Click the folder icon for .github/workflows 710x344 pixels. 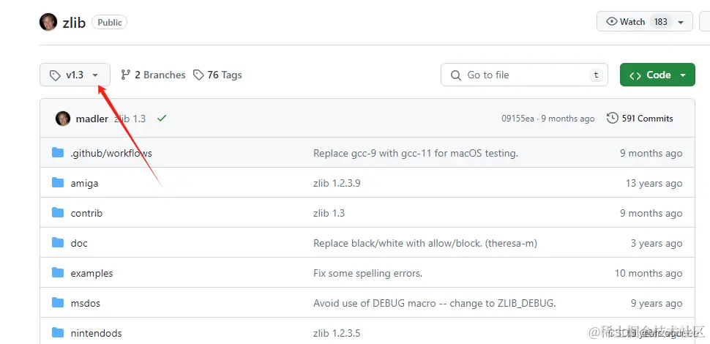pos(58,152)
